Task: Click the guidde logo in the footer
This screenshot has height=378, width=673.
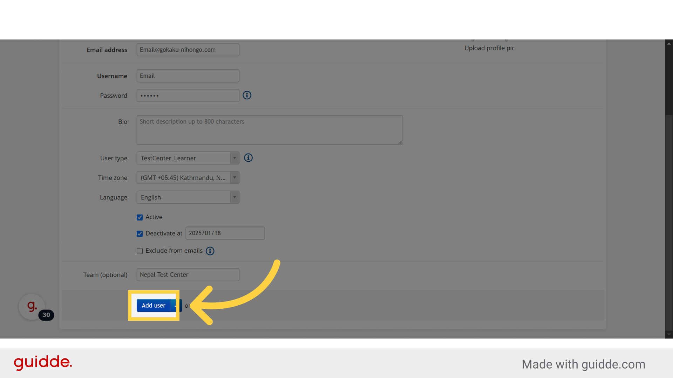Action: [43, 362]
